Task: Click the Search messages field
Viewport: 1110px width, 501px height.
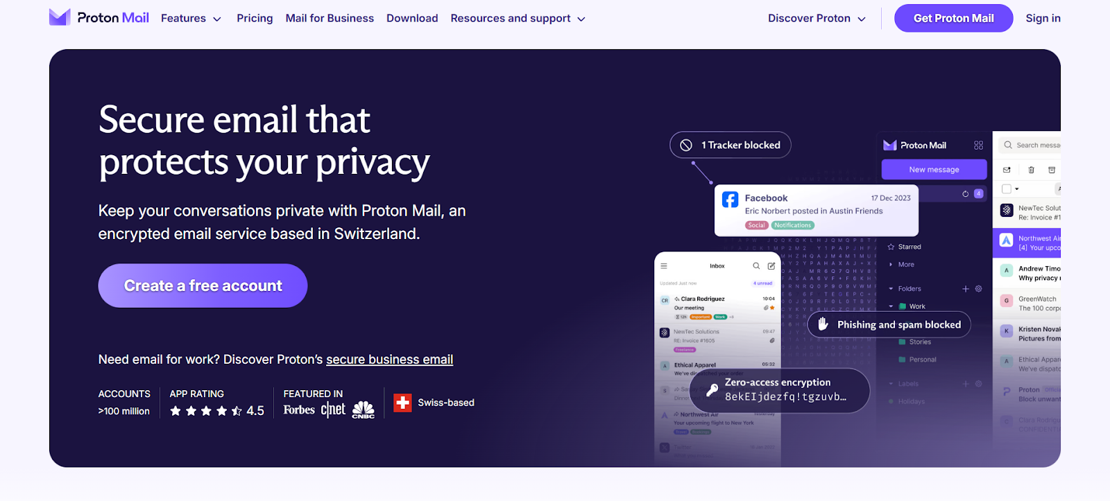Action: (x=1037, y=146)
